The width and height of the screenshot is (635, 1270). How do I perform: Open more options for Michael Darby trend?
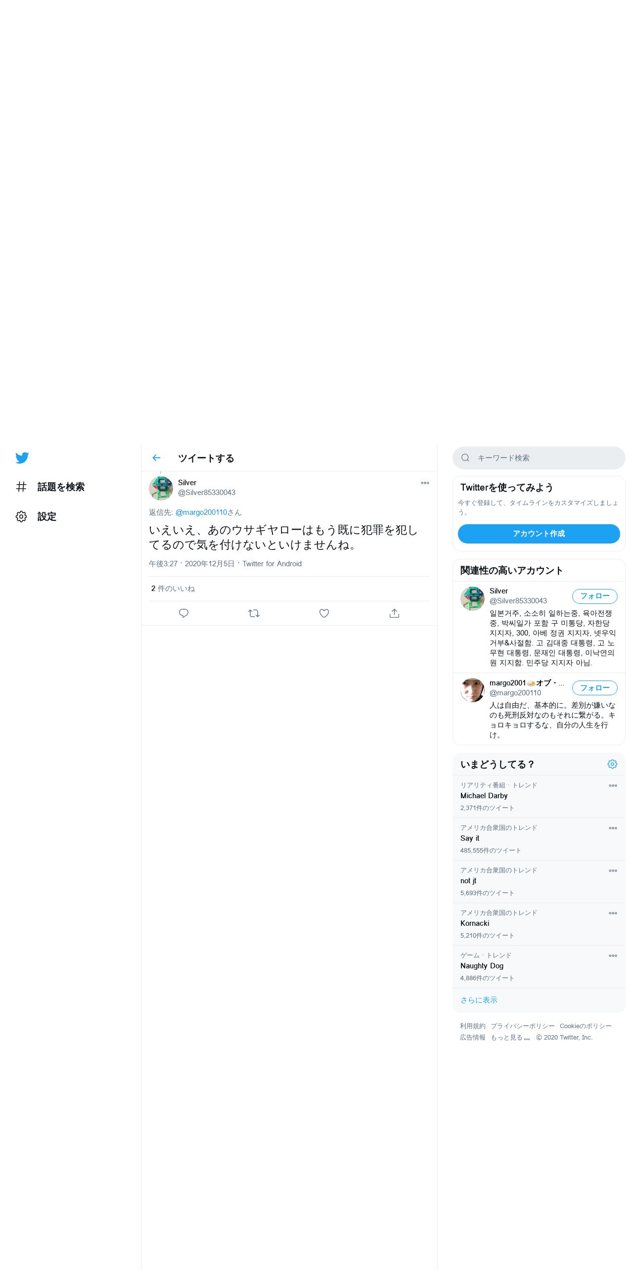[613, 785]
